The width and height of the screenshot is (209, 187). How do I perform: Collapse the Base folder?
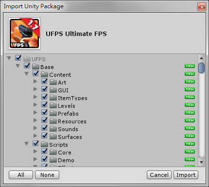18,66
